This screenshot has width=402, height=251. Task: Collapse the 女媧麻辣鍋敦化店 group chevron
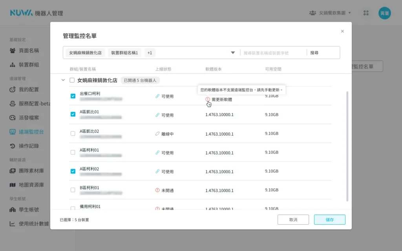click(63, 80)
